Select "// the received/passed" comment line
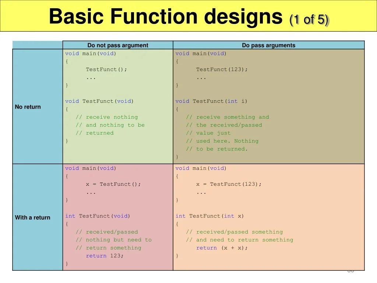The height and width of the screenshot is (283, 377). pyautogui.click(x=224, y=125)
